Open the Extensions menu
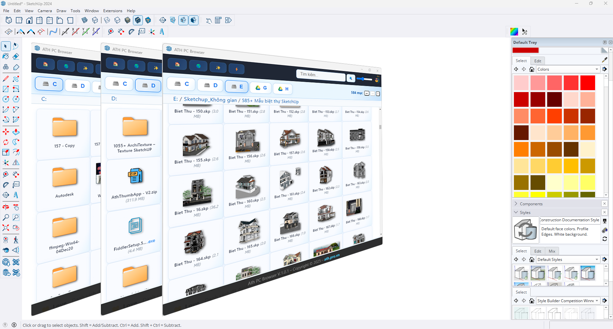The height and width of the screenshot is (329, 613). (113, 11)
